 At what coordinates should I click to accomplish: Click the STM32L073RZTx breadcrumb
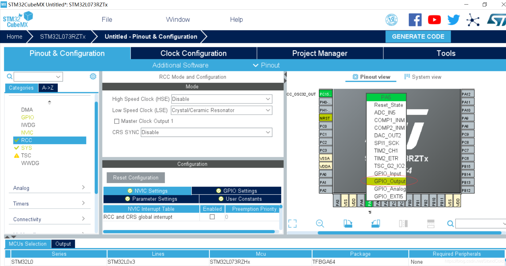(63, 37)
